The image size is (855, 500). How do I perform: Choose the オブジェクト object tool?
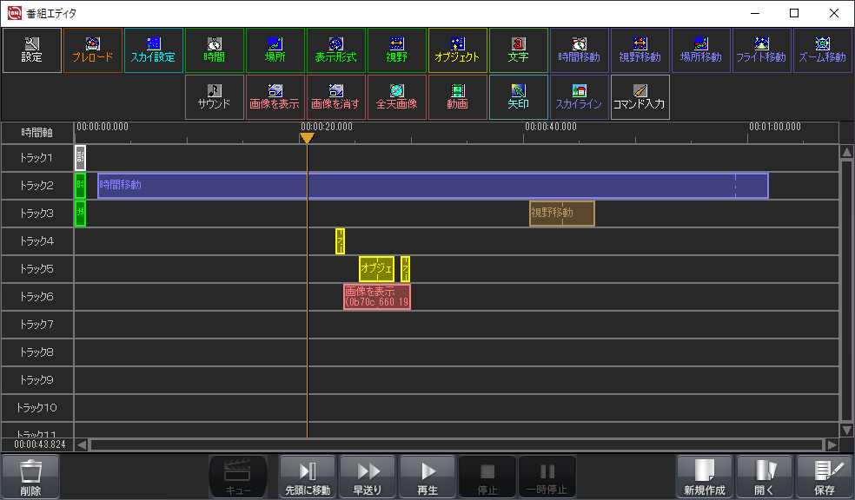tap(458, 50)
